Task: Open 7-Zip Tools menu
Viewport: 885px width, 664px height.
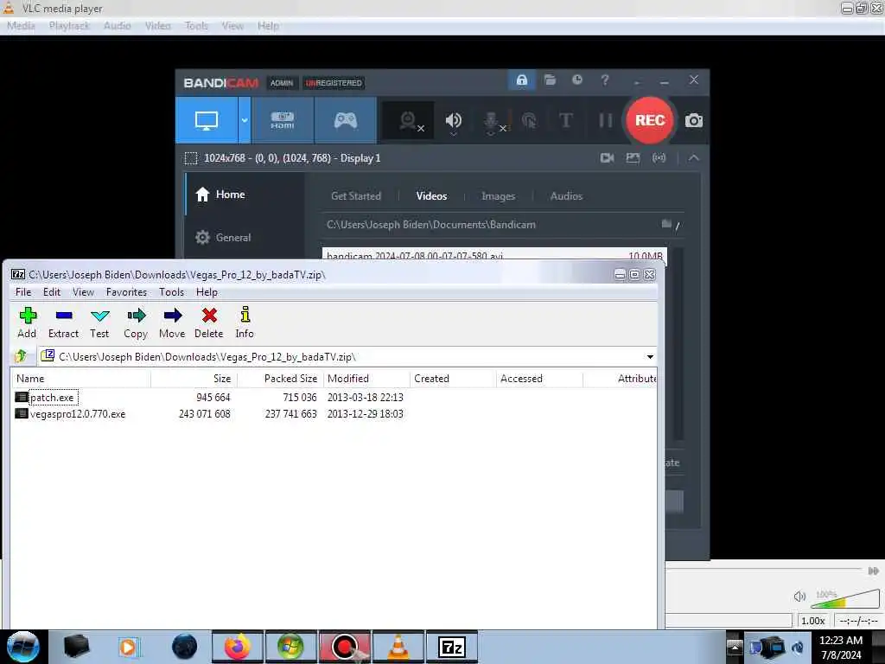Action: [x=172, y=292]
